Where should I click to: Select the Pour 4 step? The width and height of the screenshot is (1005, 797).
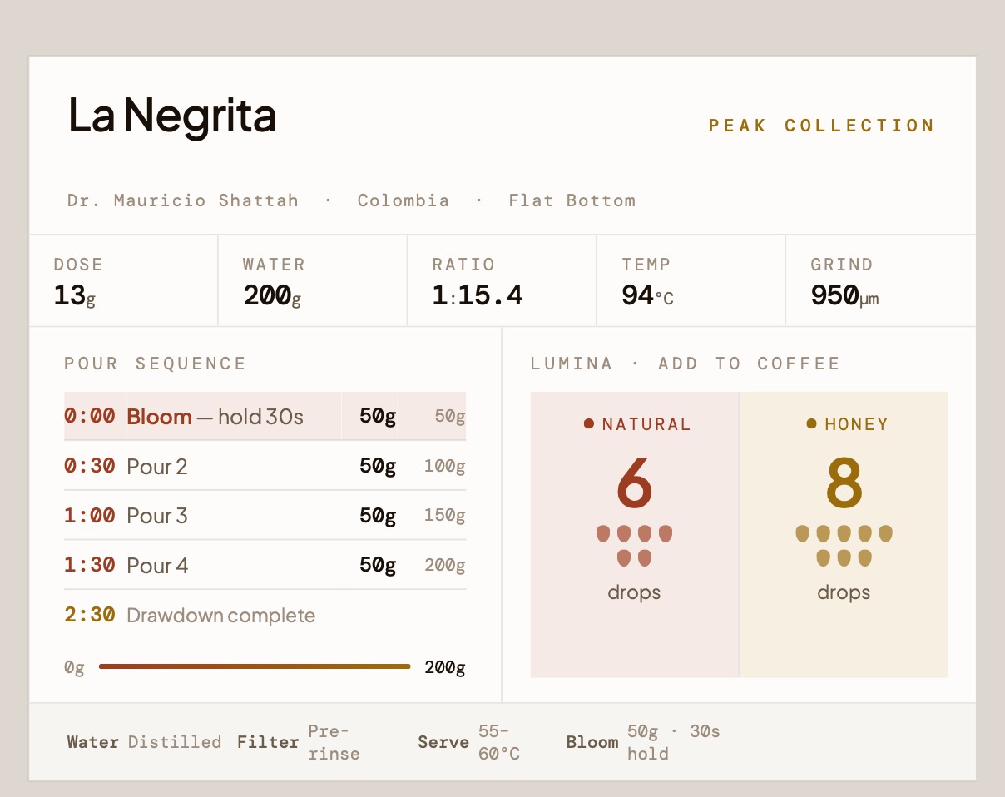coord(157,566)
